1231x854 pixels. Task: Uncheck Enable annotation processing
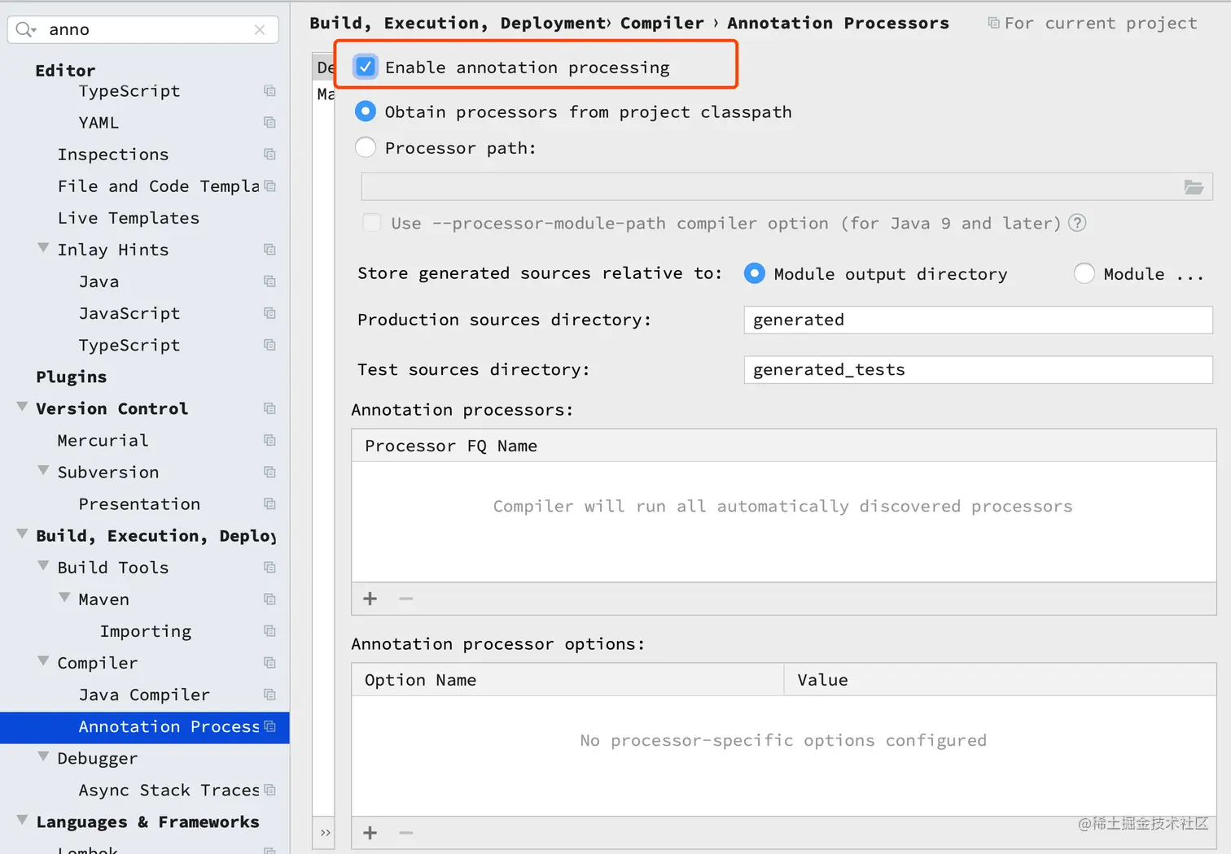366,67
